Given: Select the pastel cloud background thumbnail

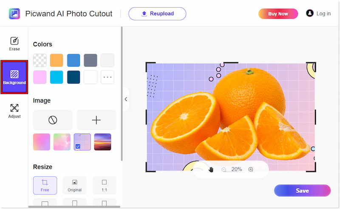Looking at the screenshot, I should tap(62, 142).
